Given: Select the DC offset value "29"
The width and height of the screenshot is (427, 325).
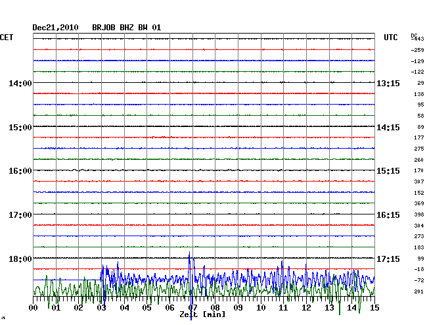Looking at the screenshot, I should pyautogui.click(x=420, y=83).
